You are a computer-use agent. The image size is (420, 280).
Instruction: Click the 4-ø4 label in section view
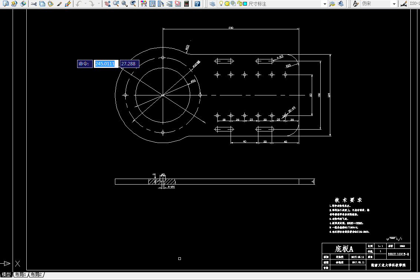click(x=171, y=186)
